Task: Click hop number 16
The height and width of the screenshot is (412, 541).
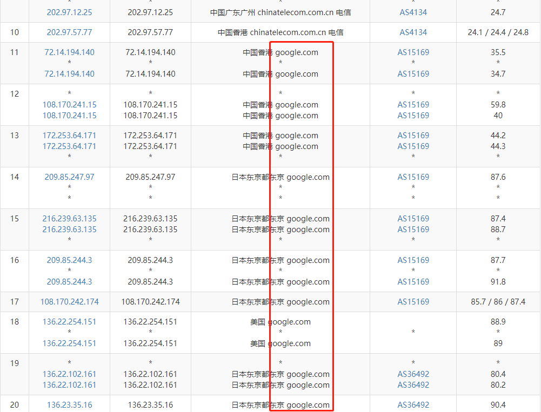Action: coord(15,260)
